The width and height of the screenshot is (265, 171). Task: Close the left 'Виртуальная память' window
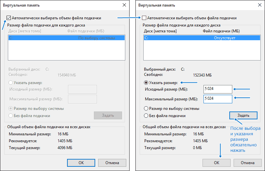(x=124, y=5)
